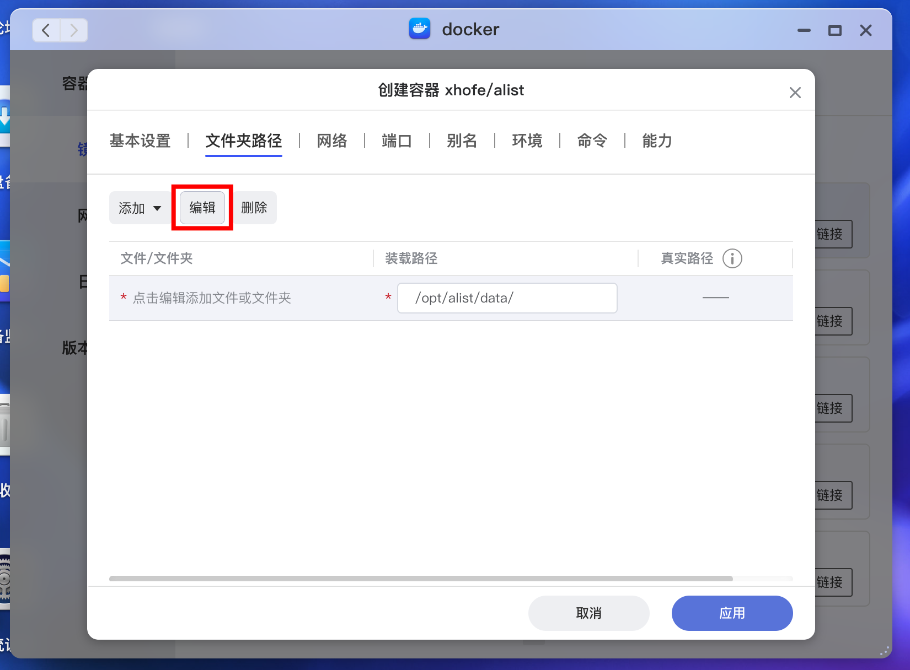910x670 pixels.
Task: Maximize the docker window
Action: point(835,30)
